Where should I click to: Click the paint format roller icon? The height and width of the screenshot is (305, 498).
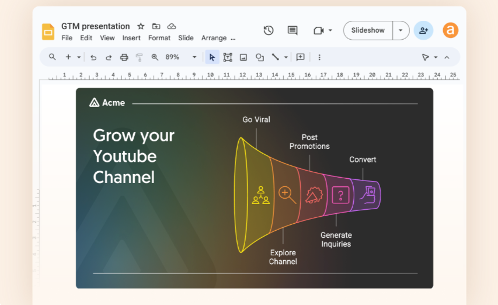point(139,57)
